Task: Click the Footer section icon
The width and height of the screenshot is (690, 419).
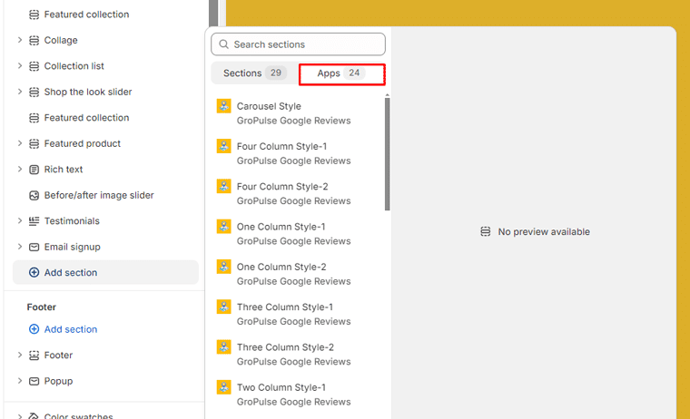Action: pos(34,356)
